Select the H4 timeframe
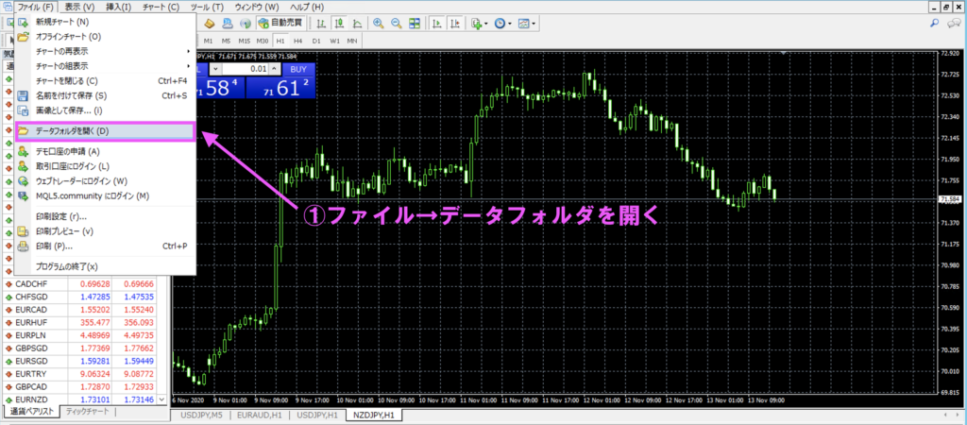 pos(297,41)
